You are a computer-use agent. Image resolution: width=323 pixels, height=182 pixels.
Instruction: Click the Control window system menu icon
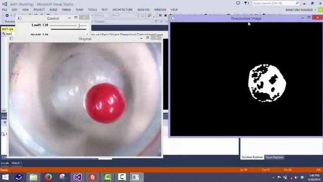tap(19, 18)
